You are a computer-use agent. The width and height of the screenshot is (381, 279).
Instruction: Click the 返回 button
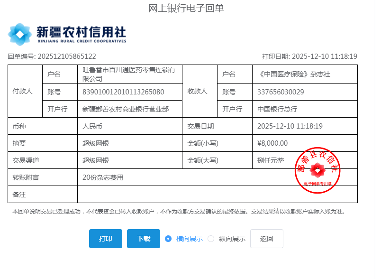coord(266,239)
